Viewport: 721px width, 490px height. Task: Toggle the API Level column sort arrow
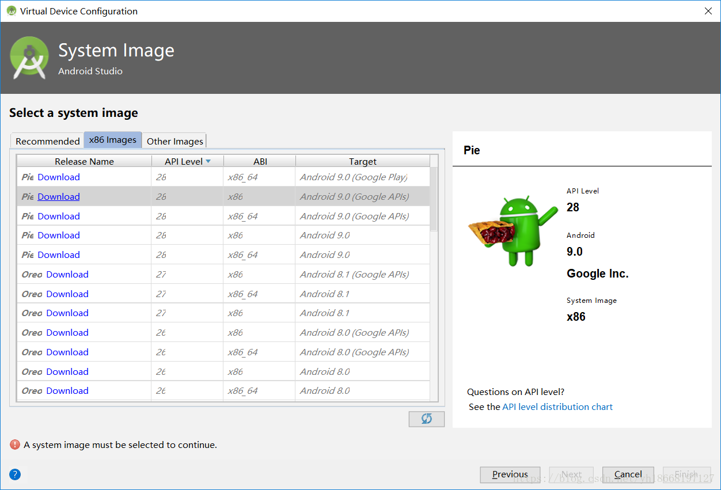point(208,161)
